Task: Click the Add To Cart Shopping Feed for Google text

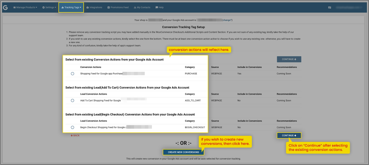Action: point(101,100)
